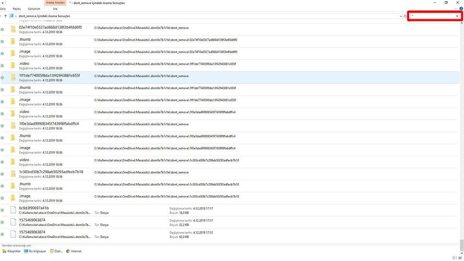Open the Paylaş ribbon tab

[17, 9]
